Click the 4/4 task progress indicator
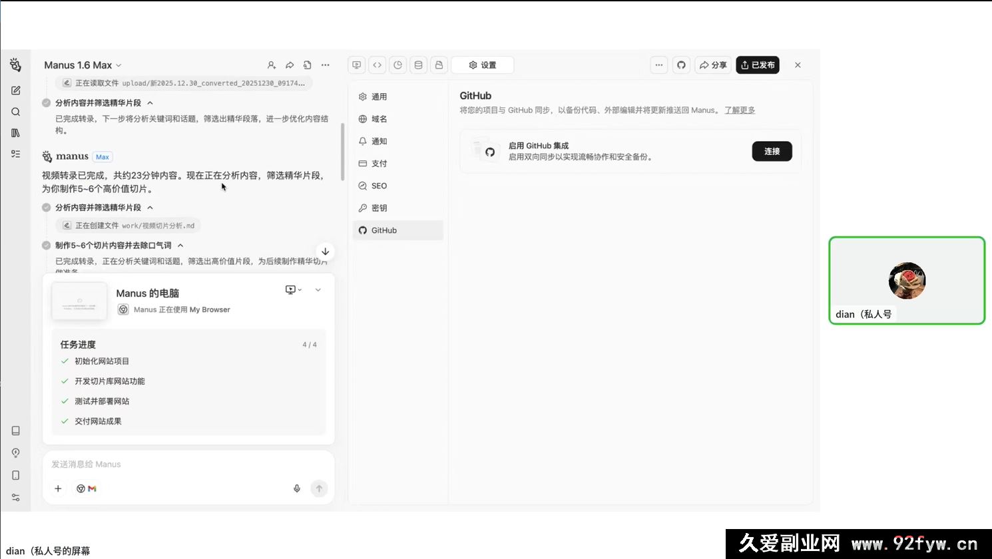Viewport: 992px width, 559px height. tap(310, 344)
